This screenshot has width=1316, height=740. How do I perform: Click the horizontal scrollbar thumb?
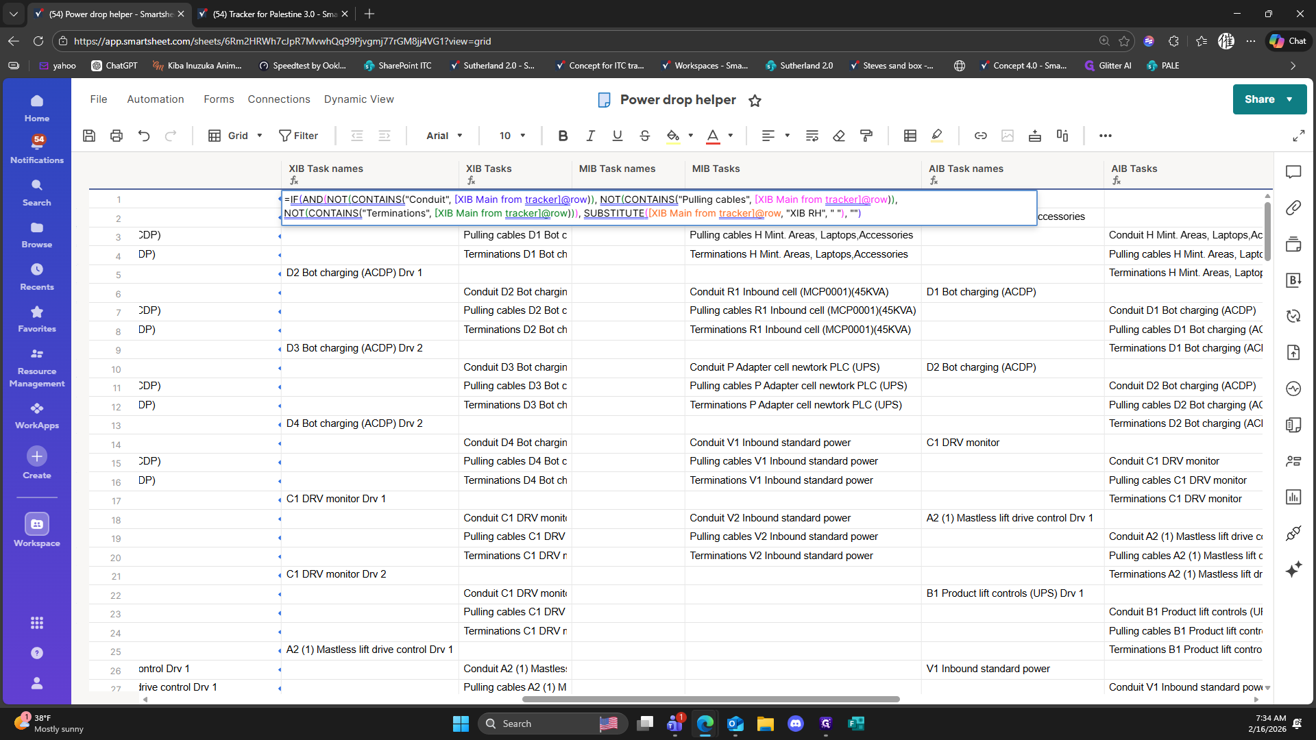click(x=710, y=700)
